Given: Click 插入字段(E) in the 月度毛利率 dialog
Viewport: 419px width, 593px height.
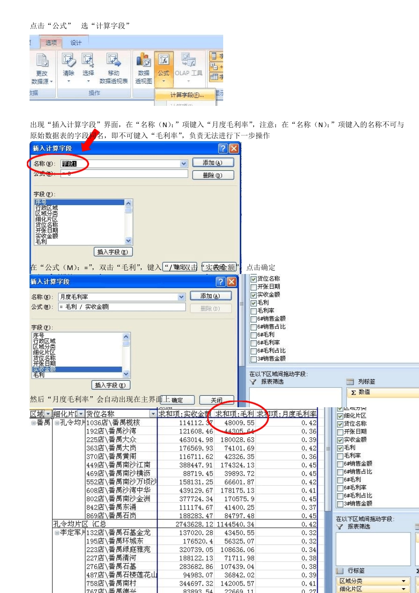Looking at the screenshot, I should (111, 385).
